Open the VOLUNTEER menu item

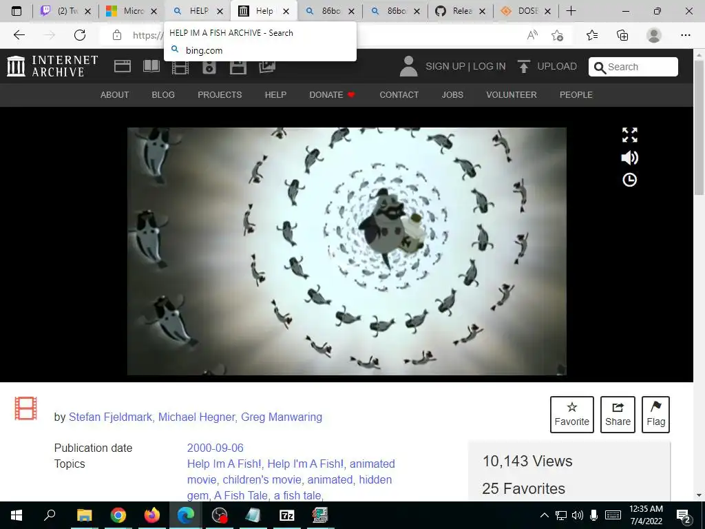coord(512,95)
